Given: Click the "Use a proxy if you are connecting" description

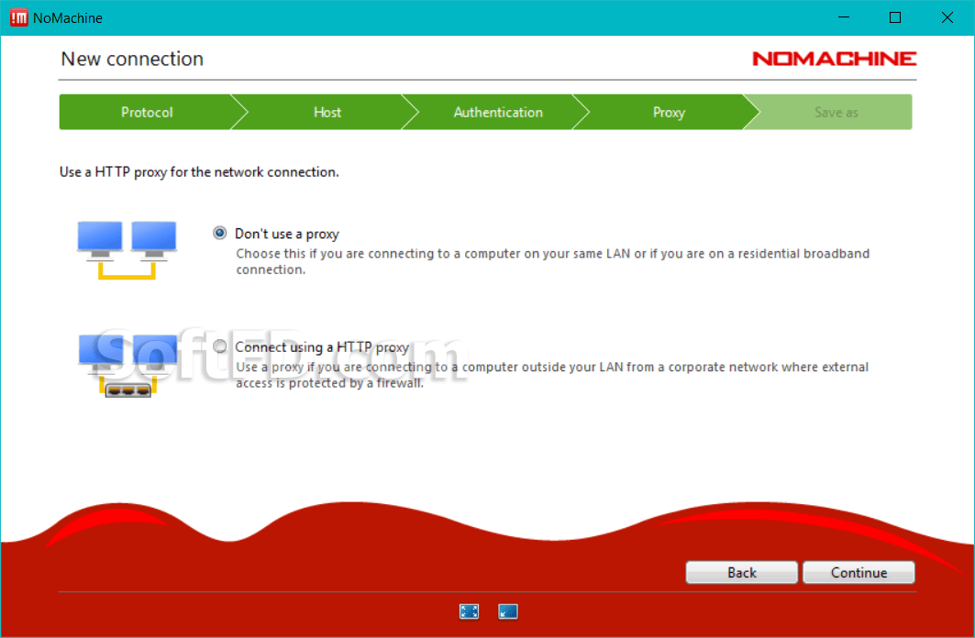Looking at the screenshot, I should pos(551,375).
